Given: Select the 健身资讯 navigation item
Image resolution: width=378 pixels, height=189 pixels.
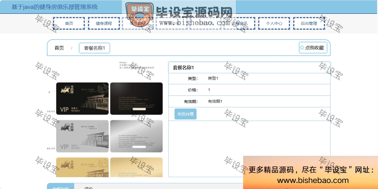Looking at the screenshot, I should tap(239, 23).
